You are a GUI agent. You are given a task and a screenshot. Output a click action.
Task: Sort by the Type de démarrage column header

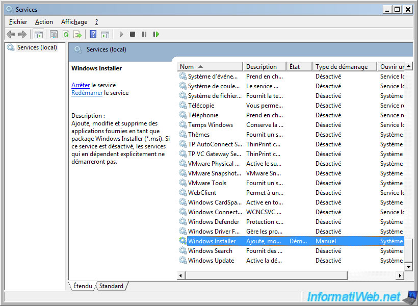345,66
